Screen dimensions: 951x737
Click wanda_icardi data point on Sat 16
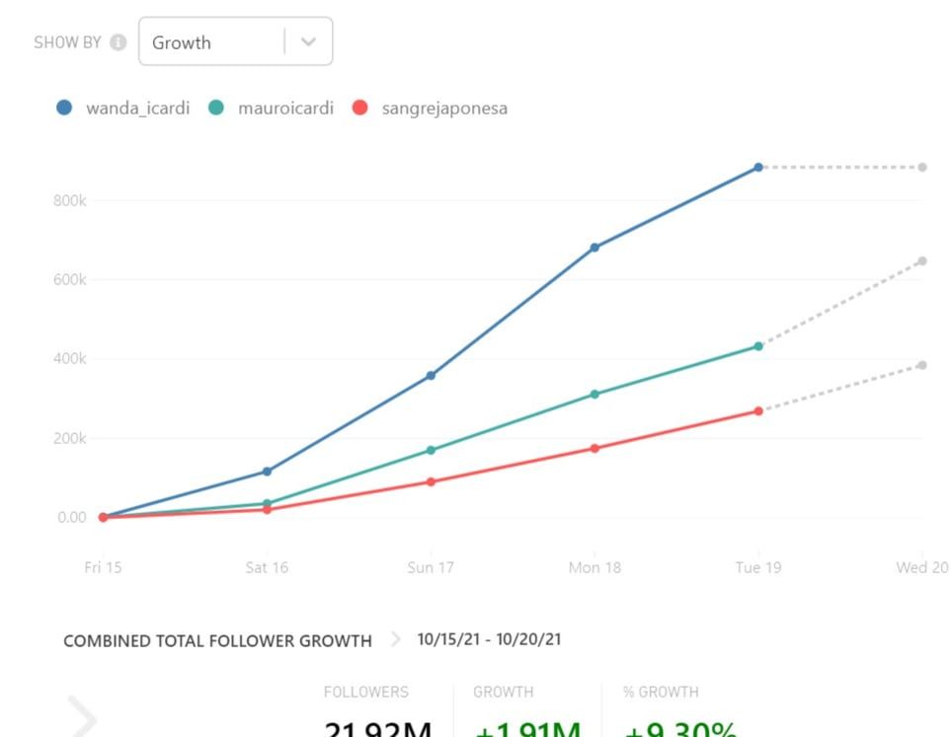[x=267, y=472]
